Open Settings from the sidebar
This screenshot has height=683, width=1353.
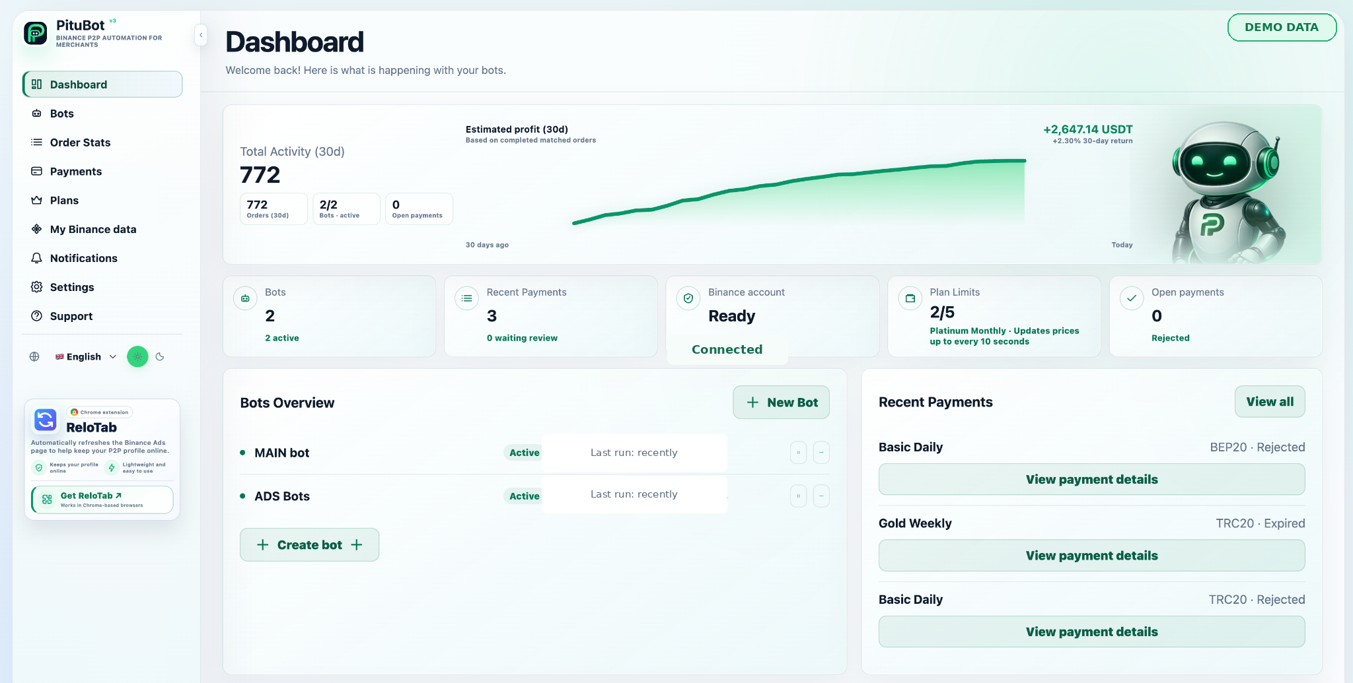[x=102, y=287]
